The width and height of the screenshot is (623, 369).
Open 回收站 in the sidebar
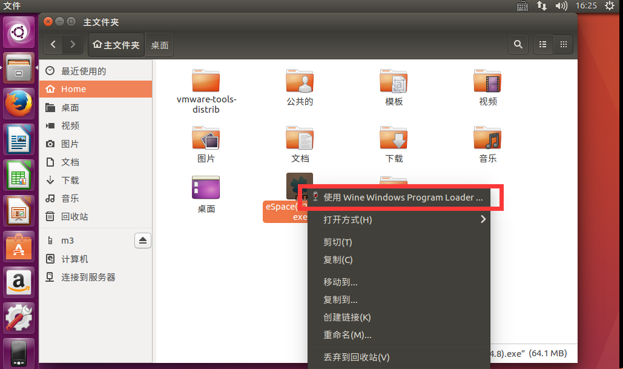click(x=96, y=216)
